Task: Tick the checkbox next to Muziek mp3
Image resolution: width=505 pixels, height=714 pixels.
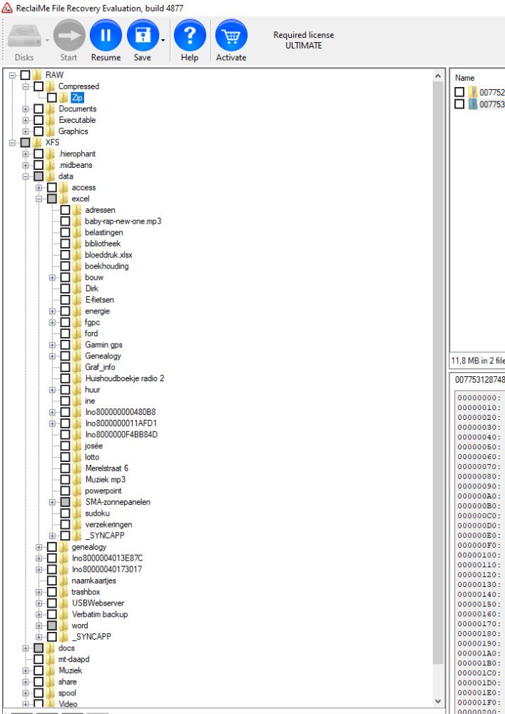Action: click(66, 480)
